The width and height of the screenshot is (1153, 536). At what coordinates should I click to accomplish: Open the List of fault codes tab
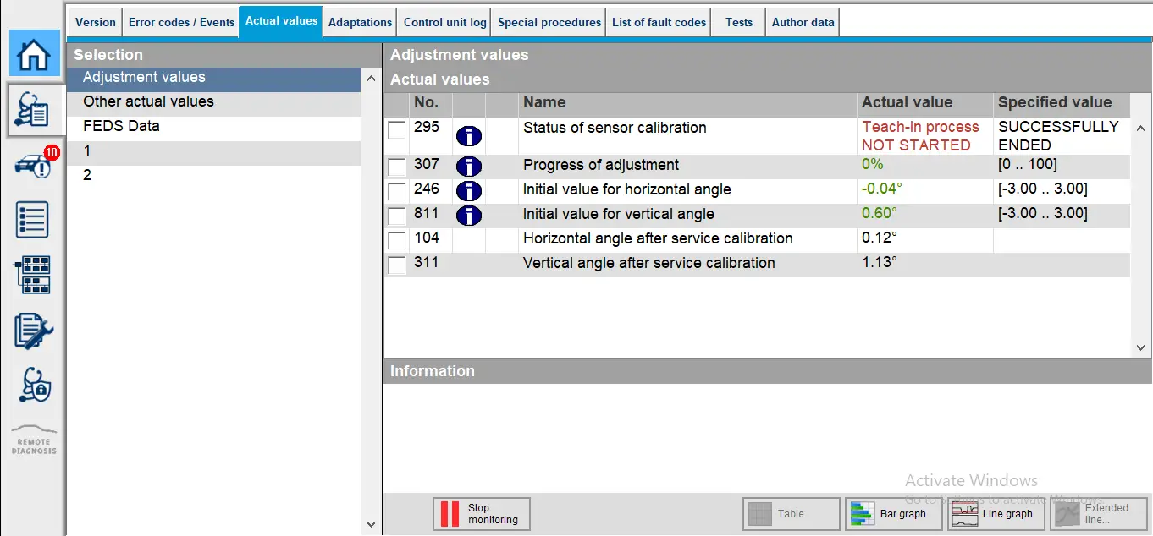tap(659, 22)
